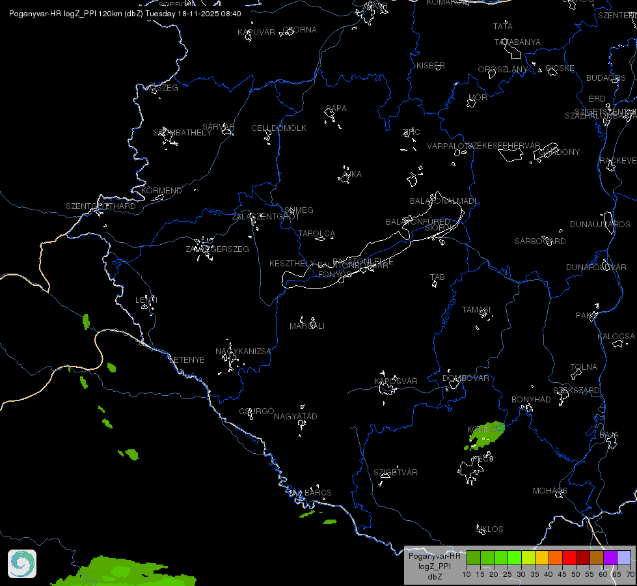
Task: Click the MOHÁCS city label
Action: 550,491
